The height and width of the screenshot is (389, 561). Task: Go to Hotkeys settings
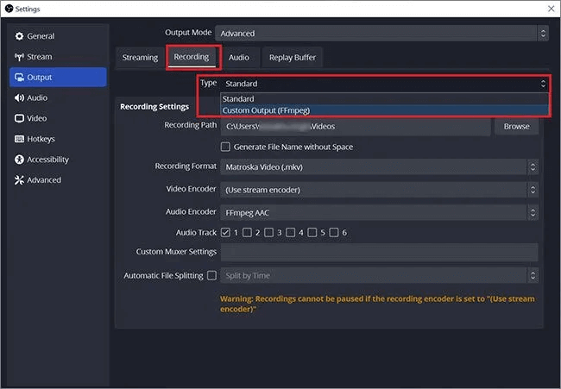click(x=58, y=139)
